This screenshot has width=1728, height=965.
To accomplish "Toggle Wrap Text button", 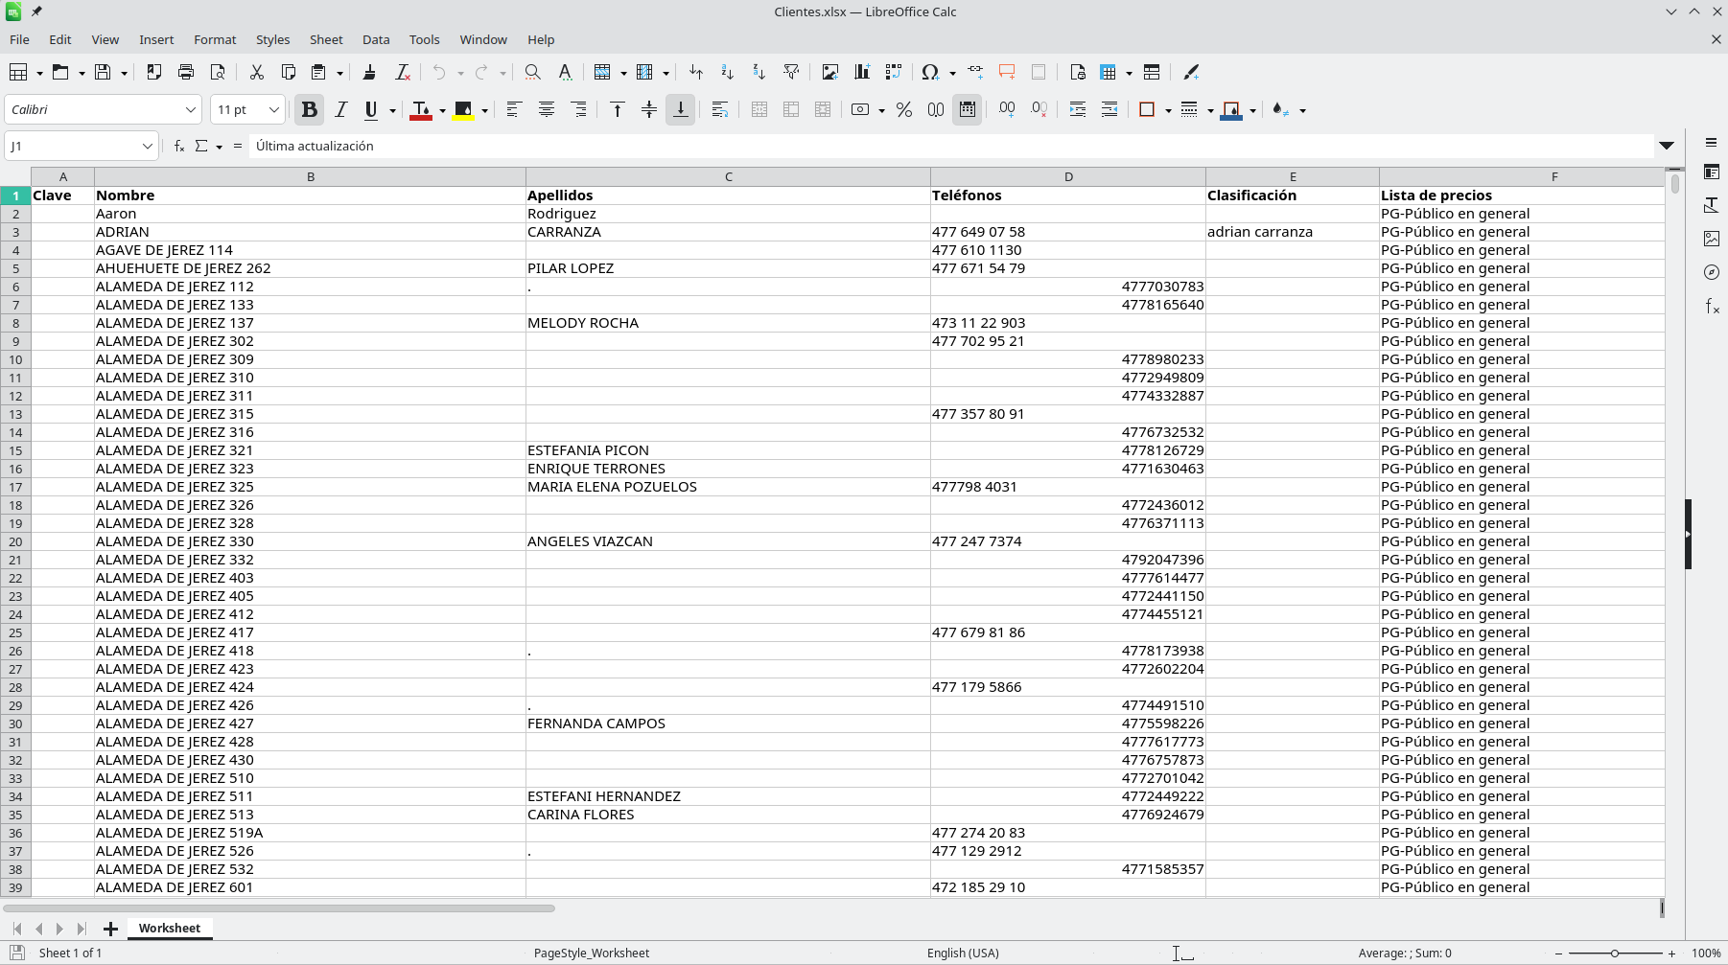I will 719,110.
